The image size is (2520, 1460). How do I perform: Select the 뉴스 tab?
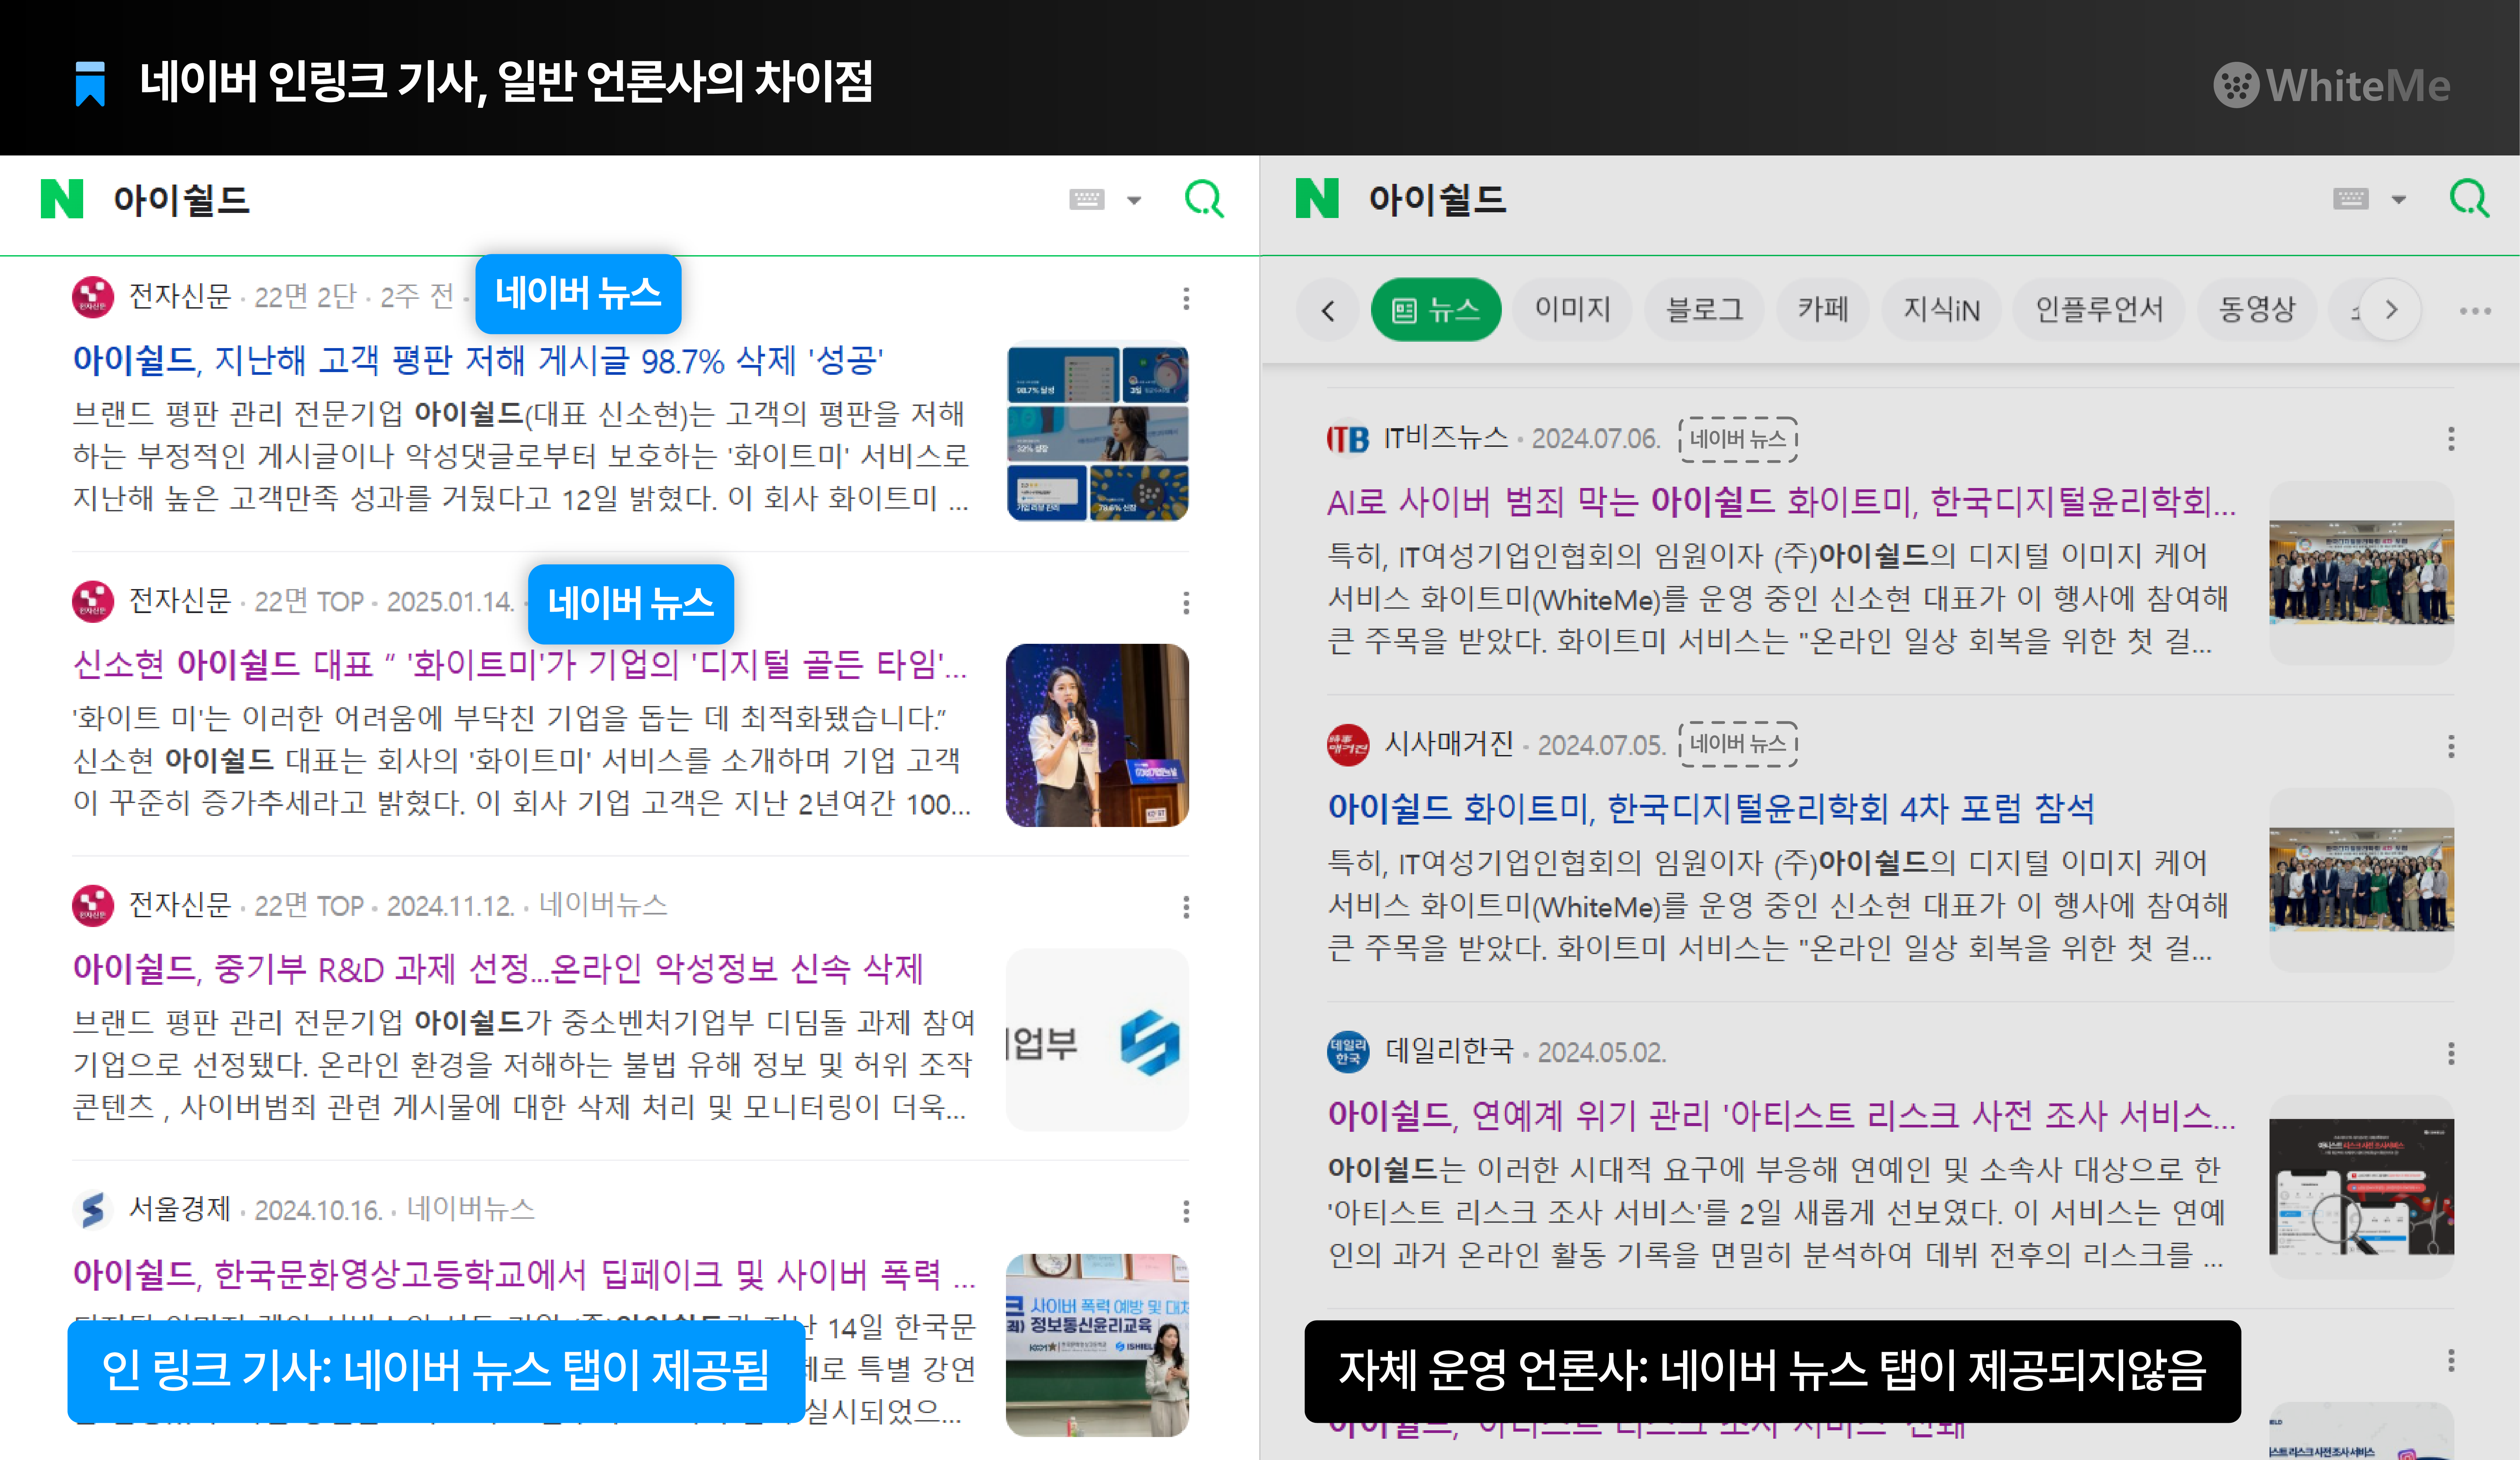pyautogui.click(x=1436, y=310)
